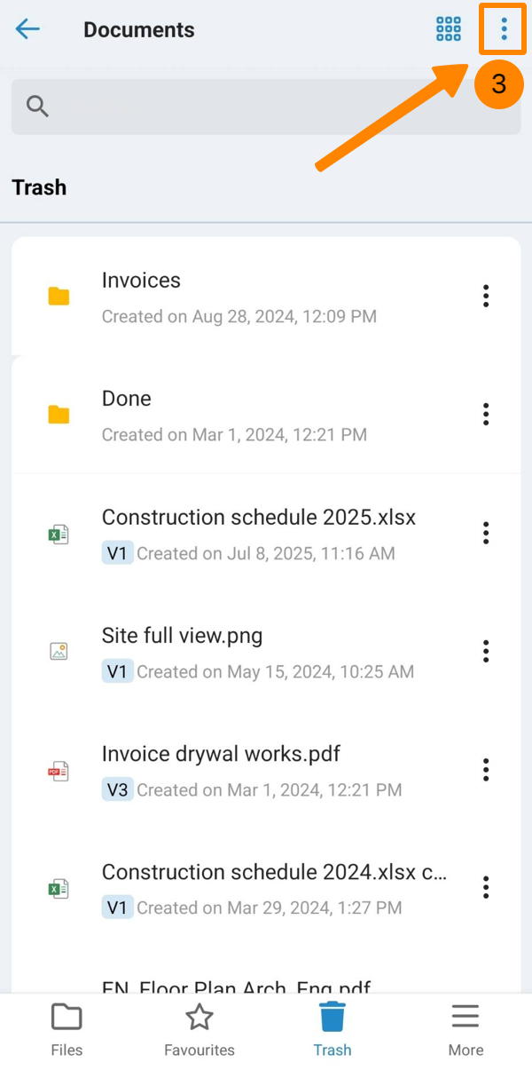Tap the back arrow icon
The height and width of the screenshot is (1078, 532).
(x=28, y=29)
